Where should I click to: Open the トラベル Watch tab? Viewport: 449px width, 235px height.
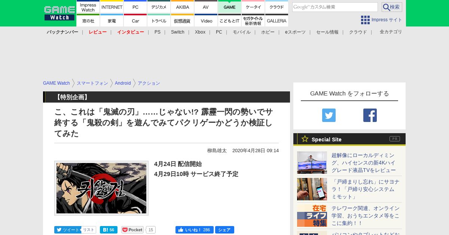click(x=159, y=21)
